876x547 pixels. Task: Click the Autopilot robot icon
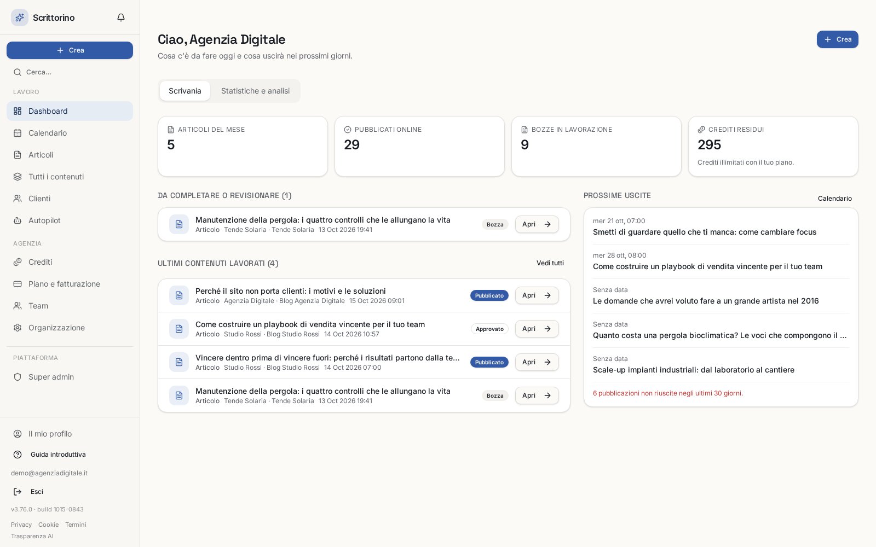(18, 220)
